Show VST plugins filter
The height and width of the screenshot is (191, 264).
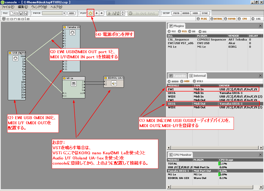click(x=172, y=31)
